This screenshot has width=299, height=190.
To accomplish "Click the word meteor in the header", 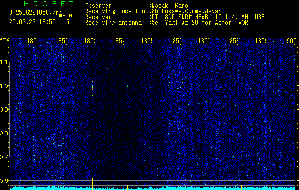I will (68, 15).
